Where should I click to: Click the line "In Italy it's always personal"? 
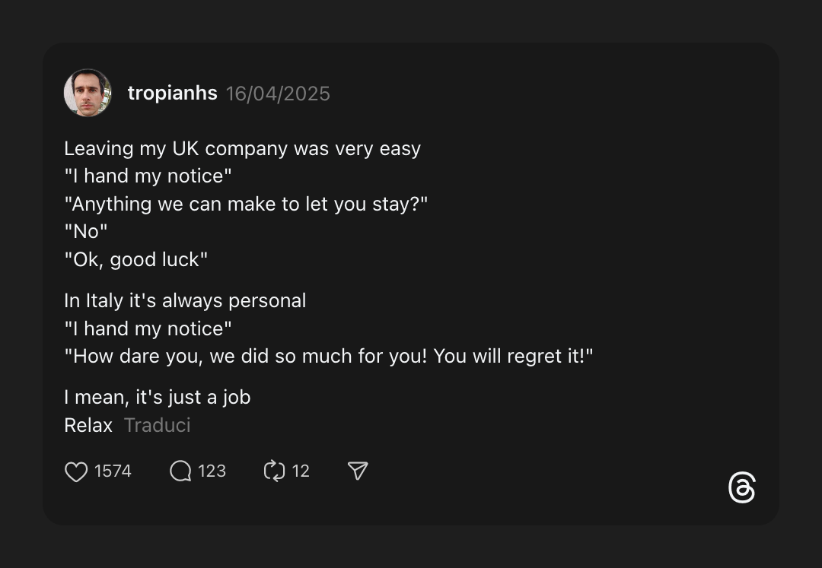[185, 300]
